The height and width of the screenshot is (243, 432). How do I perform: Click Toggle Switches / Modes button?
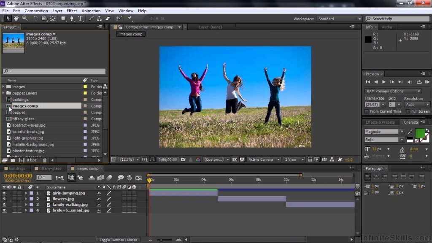click(x=118, y=240)
